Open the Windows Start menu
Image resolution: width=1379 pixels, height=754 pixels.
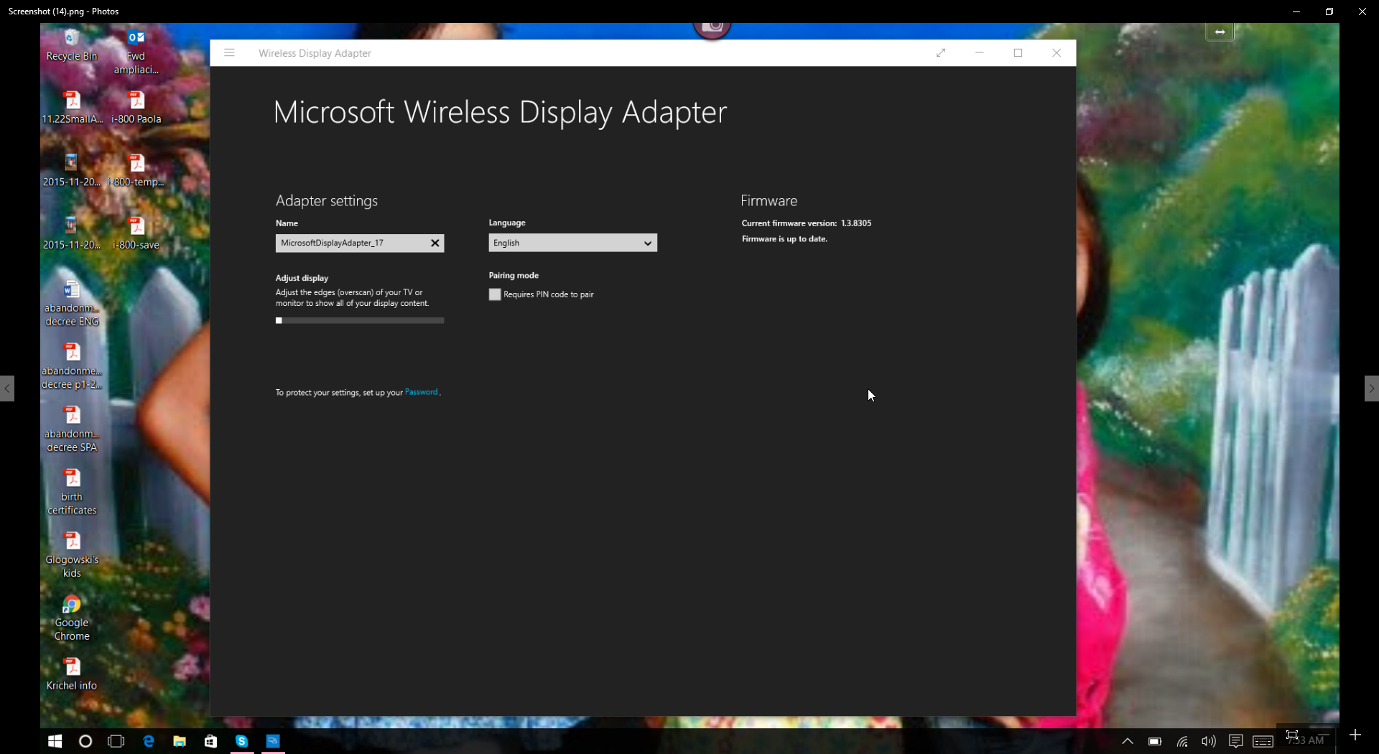(x=55, y=741)
